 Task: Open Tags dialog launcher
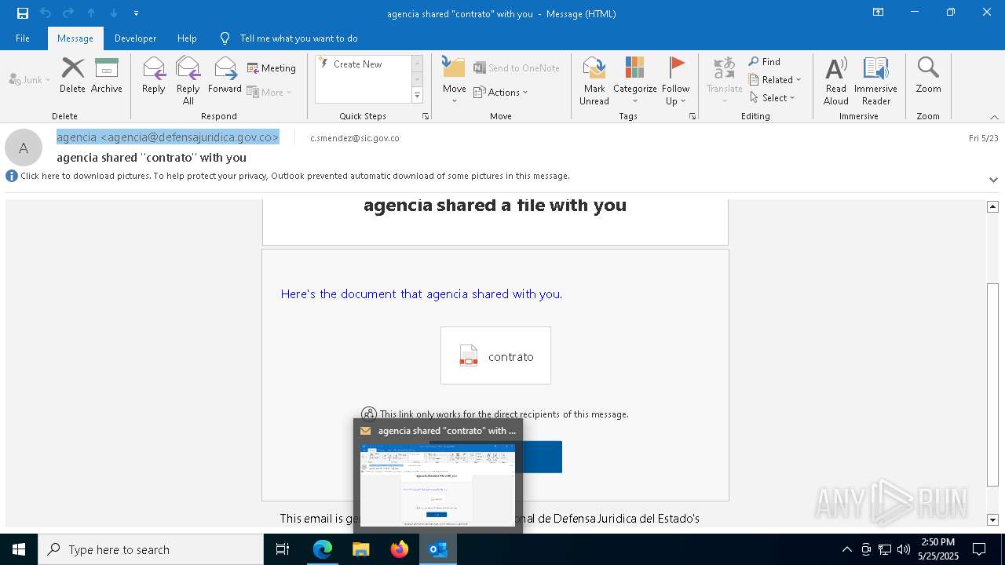[x=693, y=116]
